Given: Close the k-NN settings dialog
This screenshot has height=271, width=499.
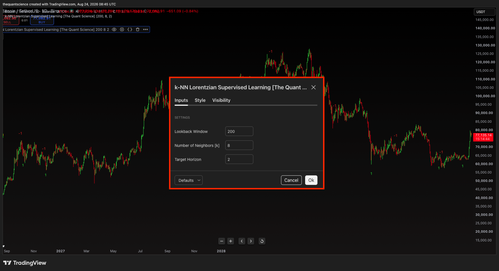Looking at the screenshot, I should (314, 87).
